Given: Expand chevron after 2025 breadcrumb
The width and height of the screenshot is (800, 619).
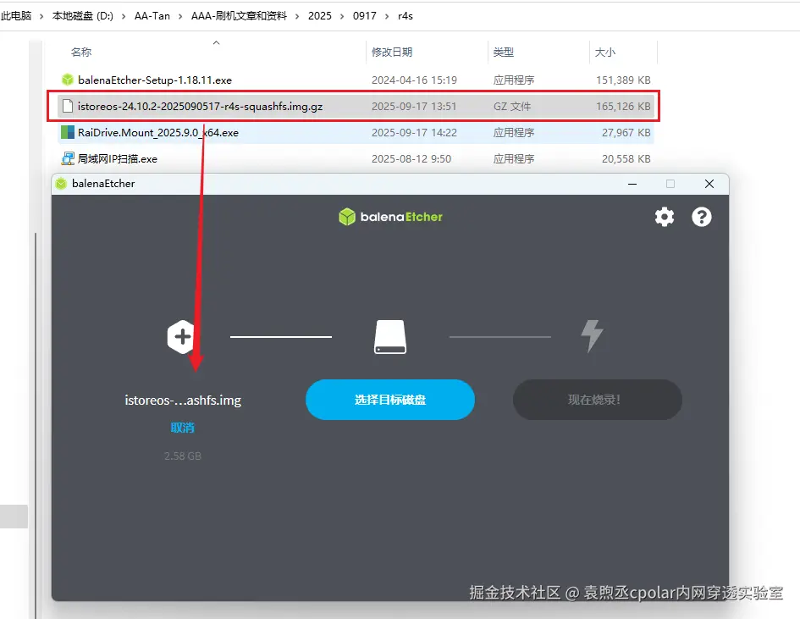Looking at the screenshot, I should coord(342,16).
